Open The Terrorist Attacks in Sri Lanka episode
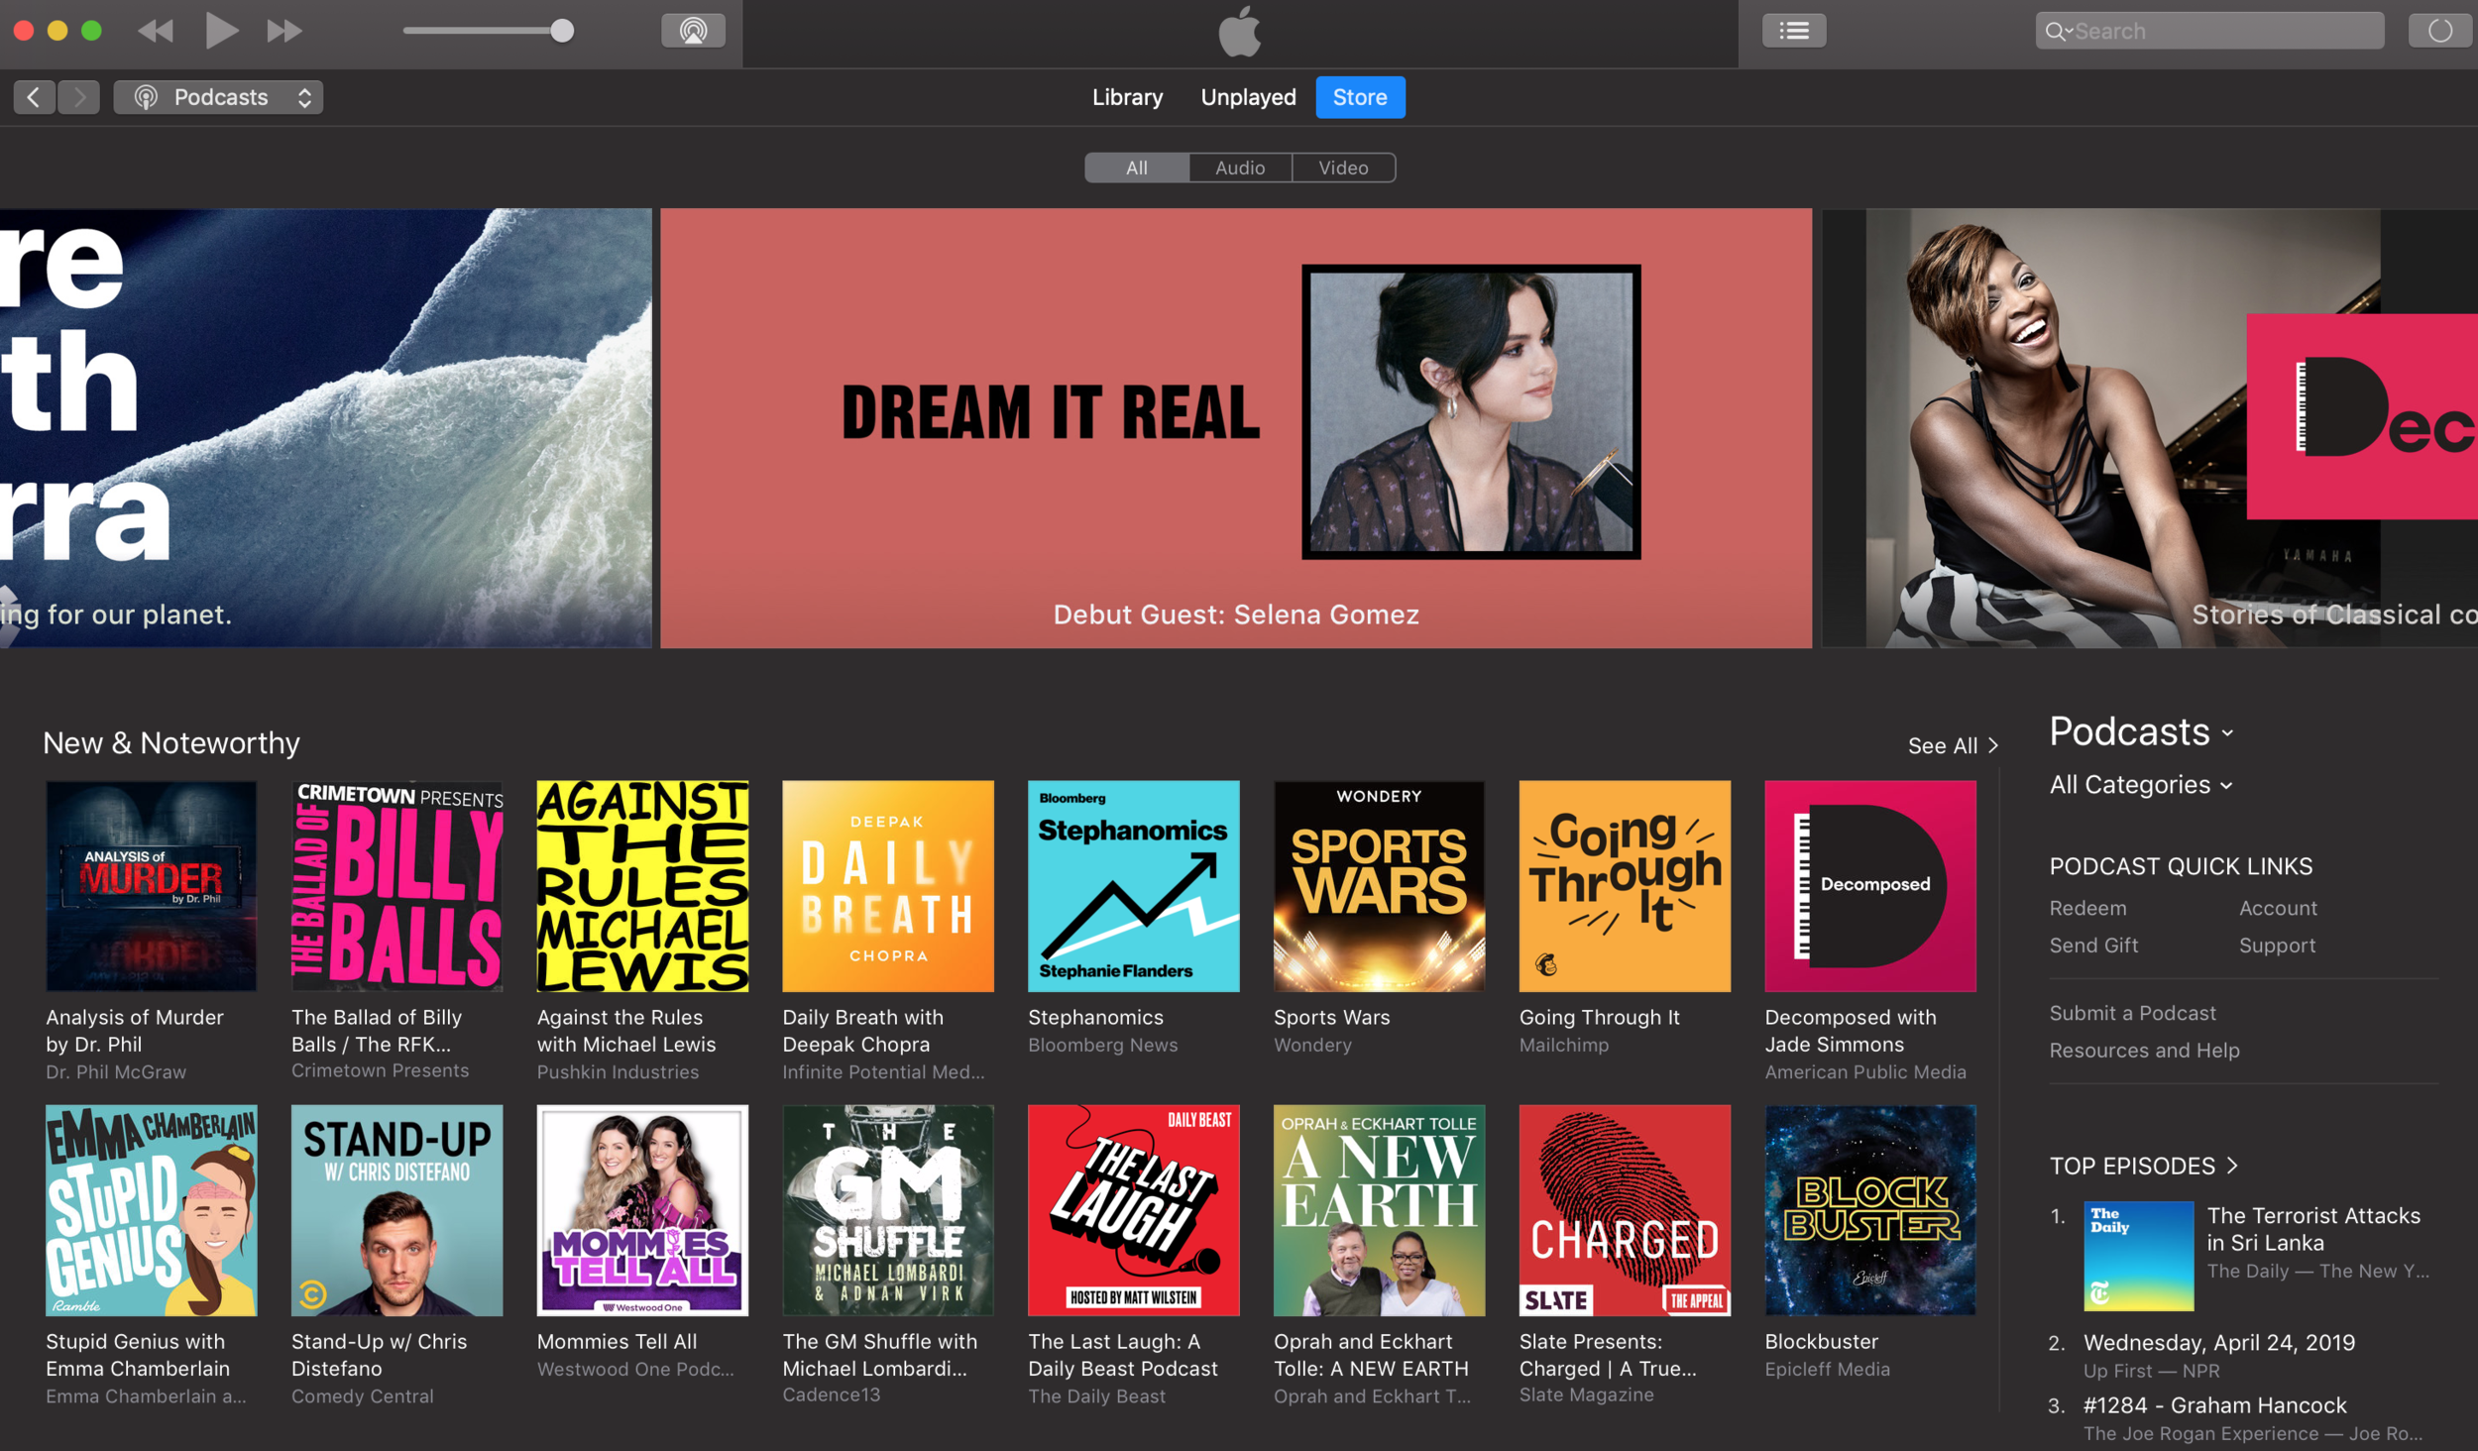This screenshot has height=1451, width=2478. click(x=2312, y=1228)
